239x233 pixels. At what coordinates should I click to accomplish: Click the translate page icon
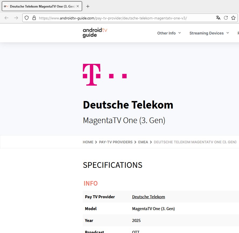click(218, 18)
